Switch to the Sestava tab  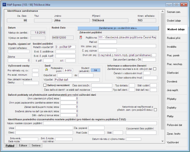pyautogui.click(x=36, y=145)
